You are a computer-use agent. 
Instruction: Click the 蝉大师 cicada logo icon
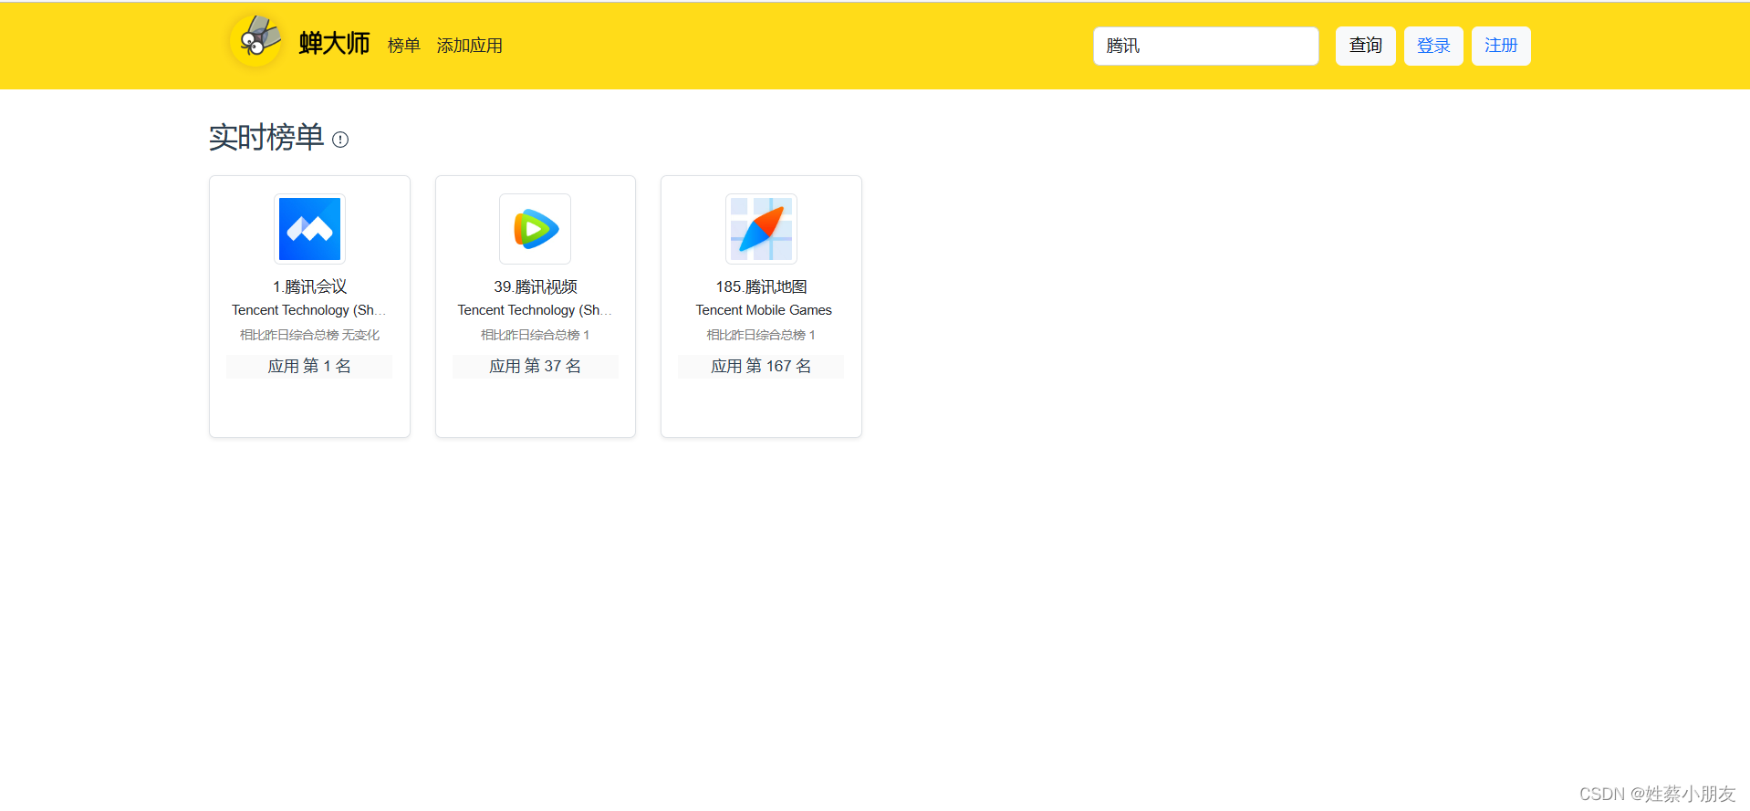[256, 41]
